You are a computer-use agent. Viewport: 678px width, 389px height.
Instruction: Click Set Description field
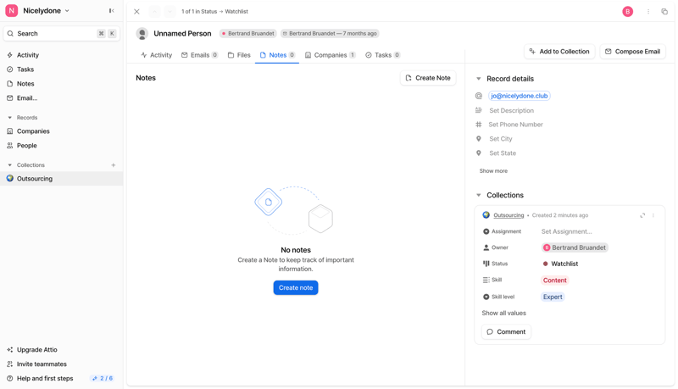(x=512, y=111)
